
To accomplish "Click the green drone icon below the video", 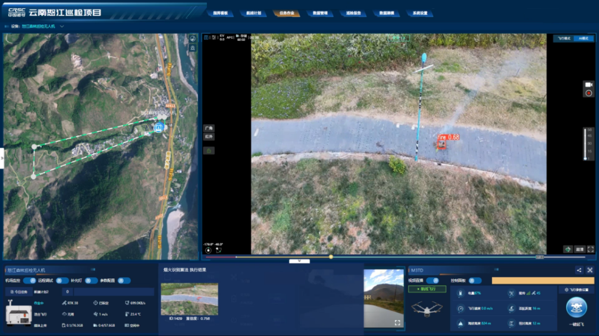I will 568,249.
